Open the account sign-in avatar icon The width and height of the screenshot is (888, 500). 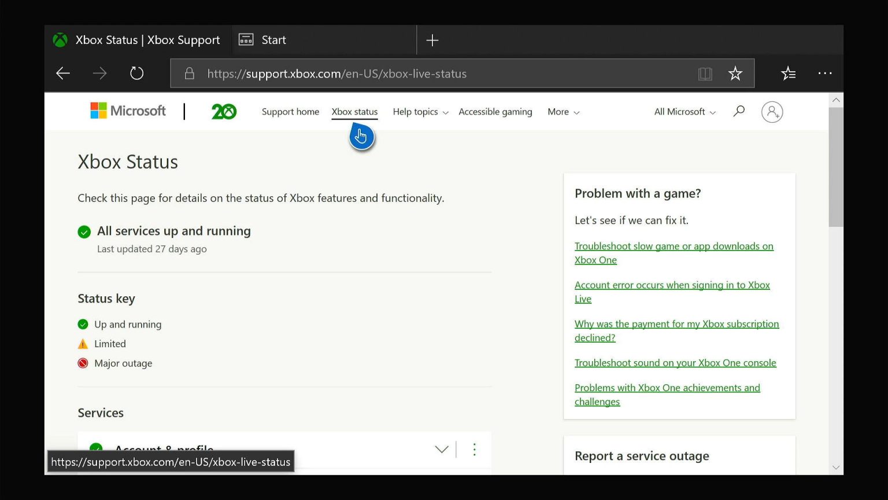point(772,112)
